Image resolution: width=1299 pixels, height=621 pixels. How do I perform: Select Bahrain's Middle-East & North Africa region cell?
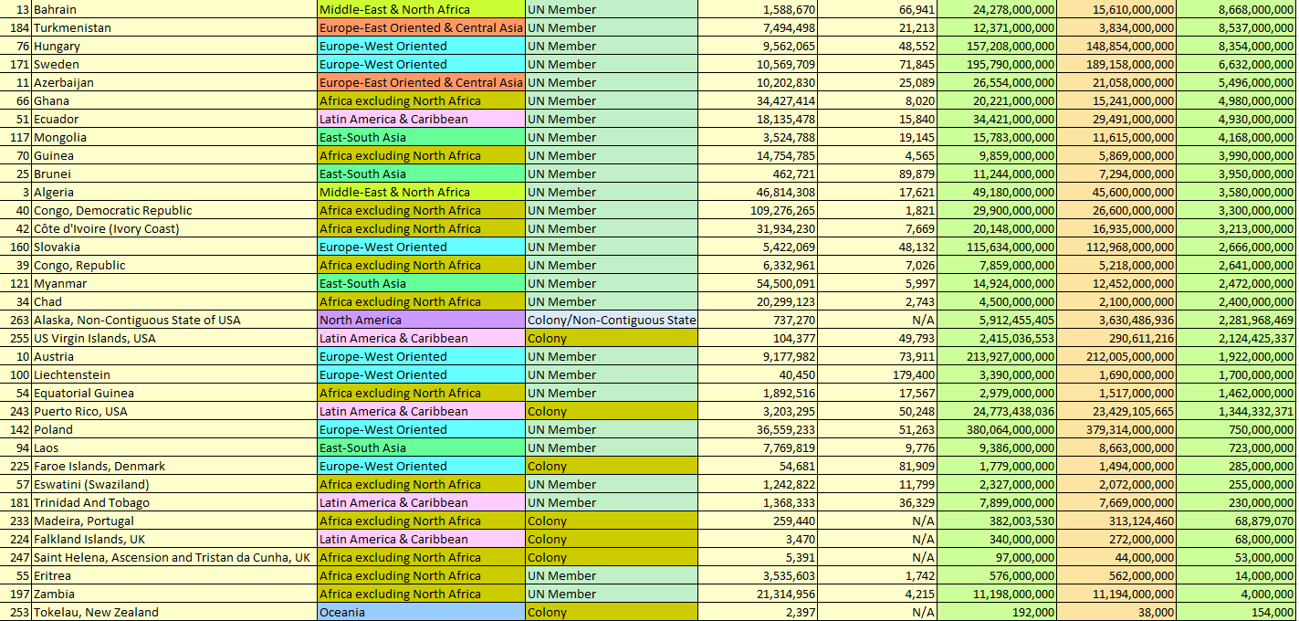click(x=421, y=9)
